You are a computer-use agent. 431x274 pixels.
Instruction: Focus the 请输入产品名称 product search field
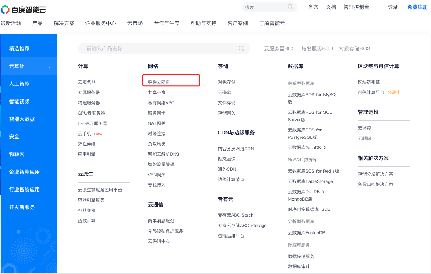(164, 48)
